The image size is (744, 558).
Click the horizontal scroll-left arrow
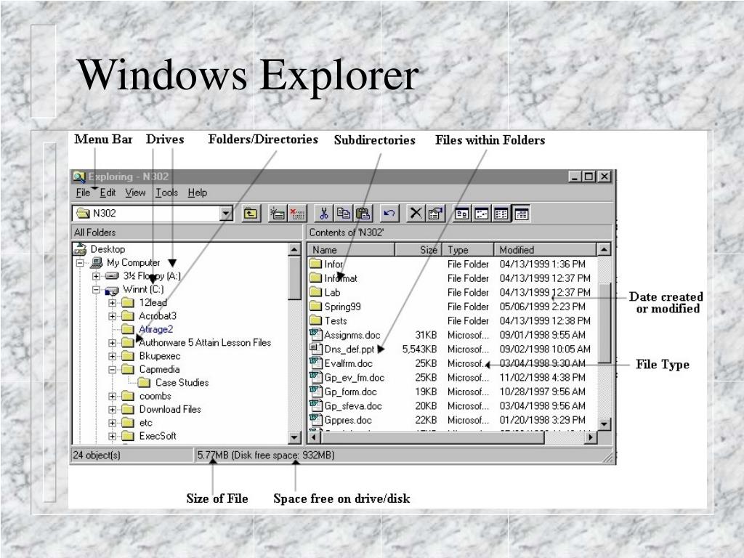click(314, 437)
